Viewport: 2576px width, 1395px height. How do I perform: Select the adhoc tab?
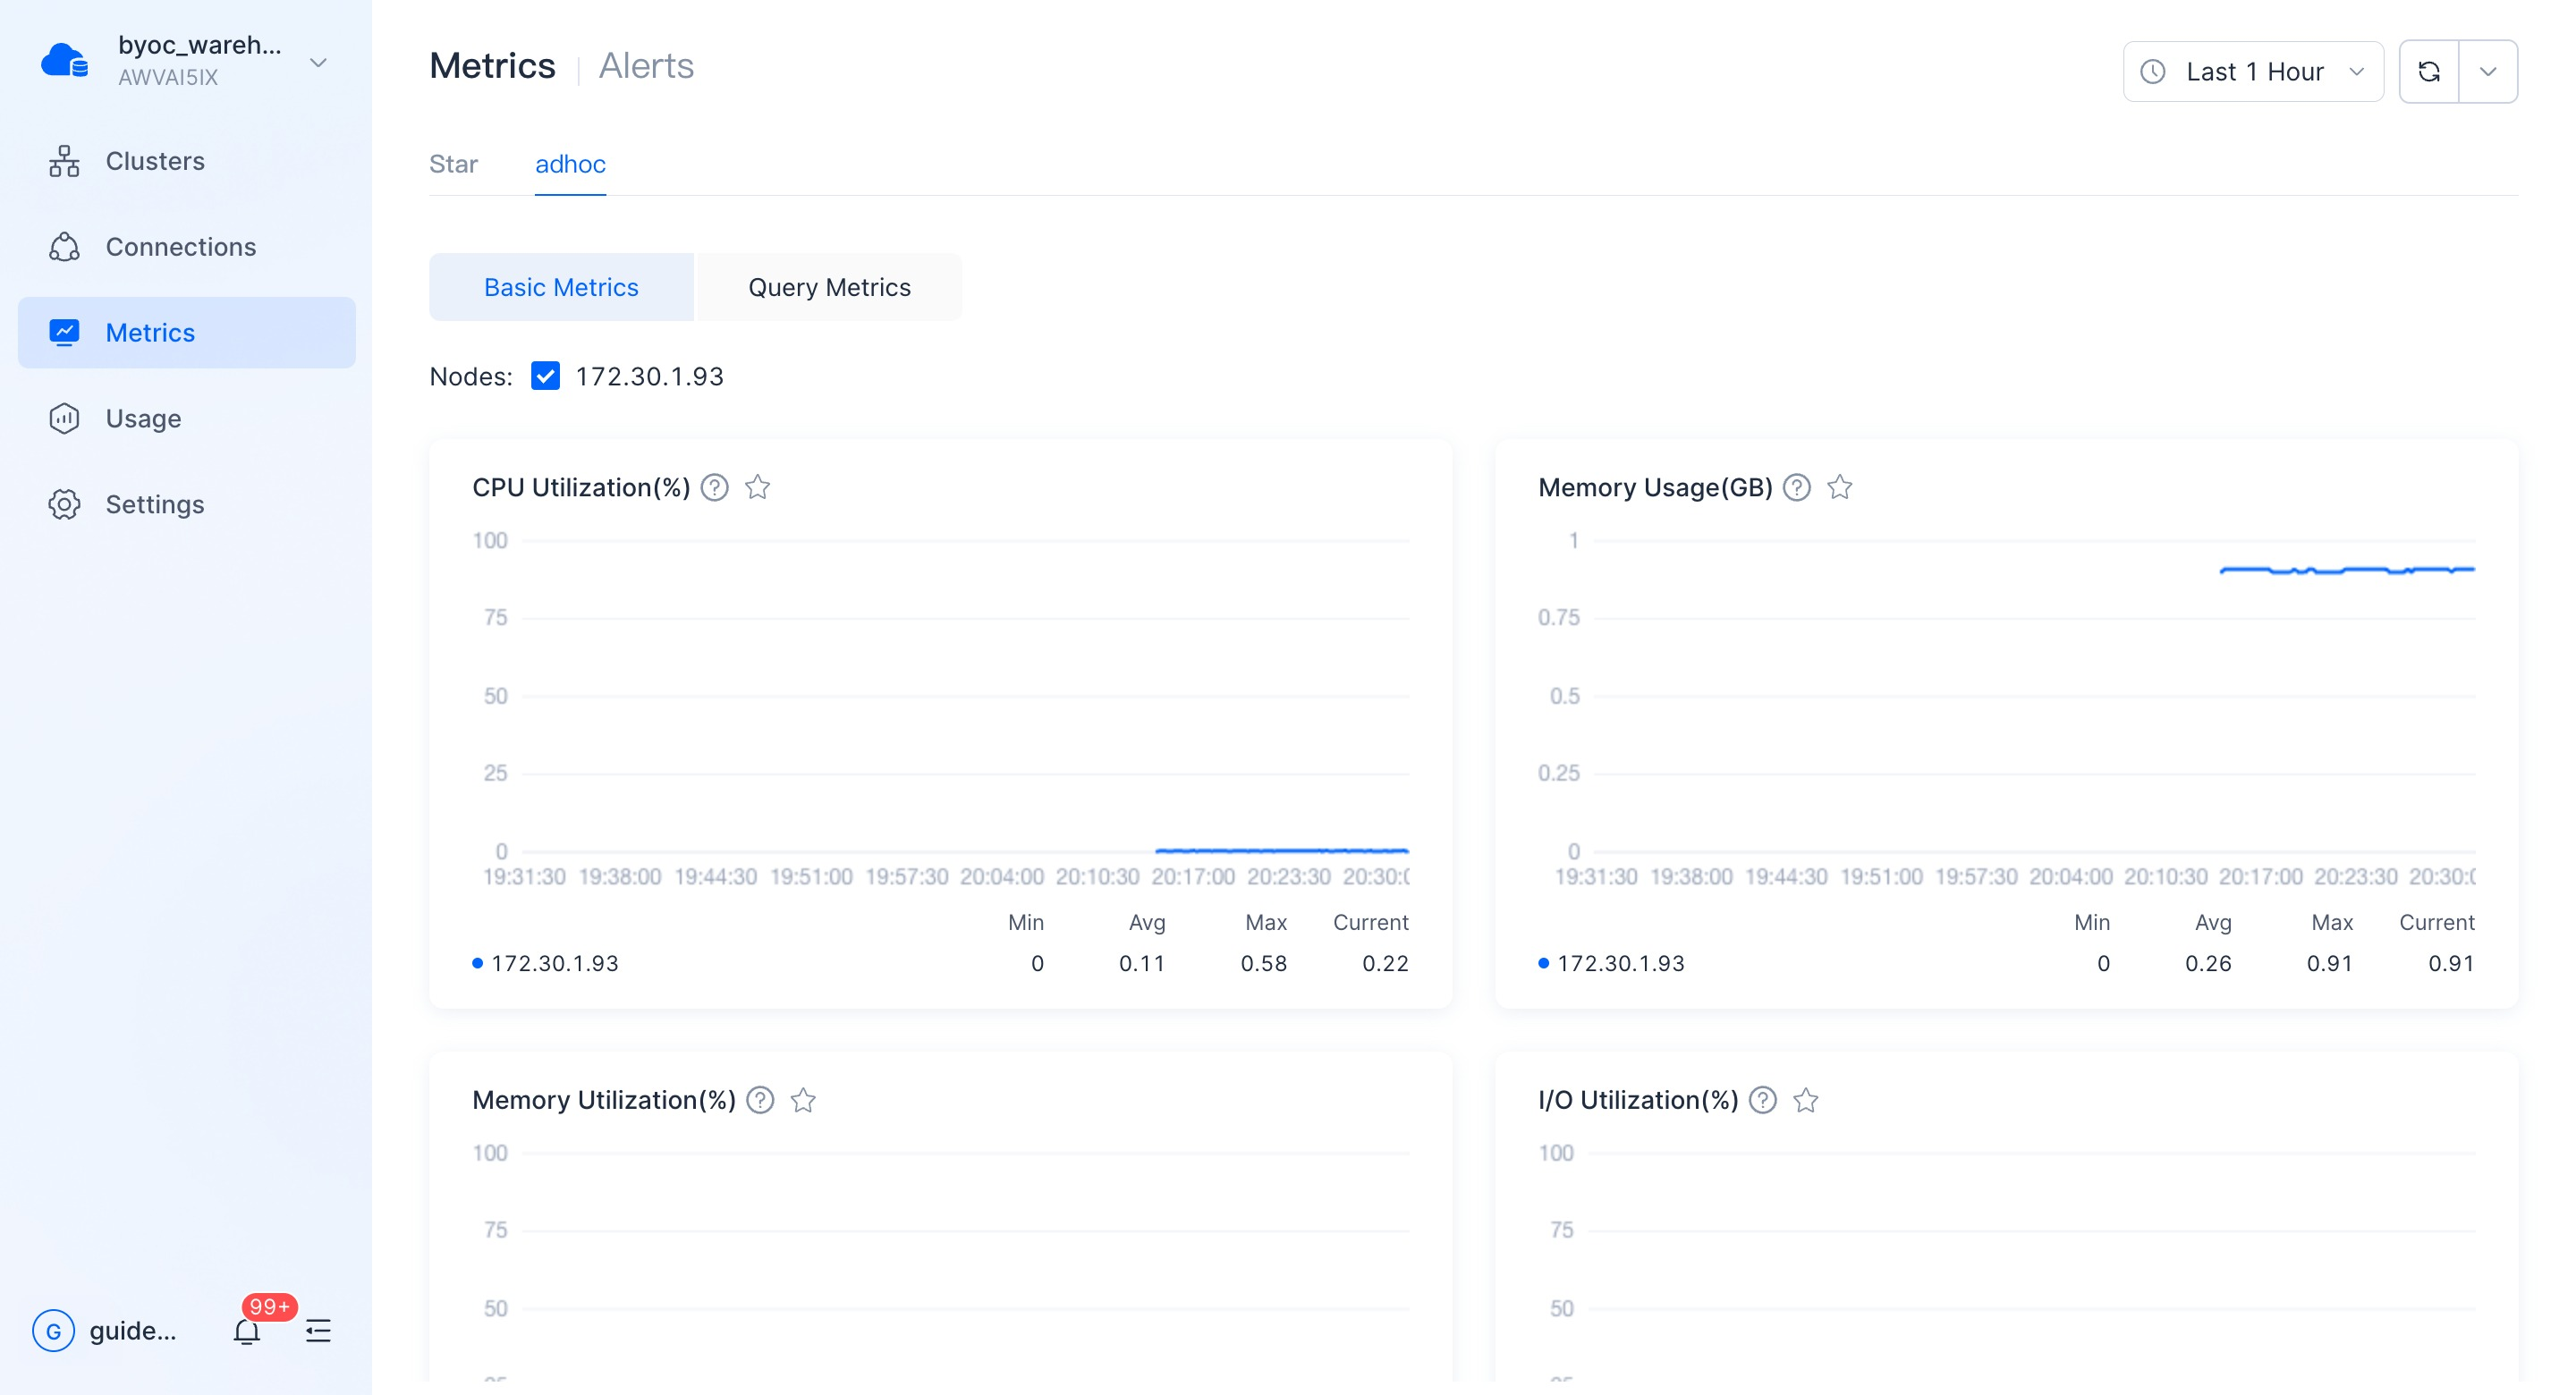tap(570, 164)
